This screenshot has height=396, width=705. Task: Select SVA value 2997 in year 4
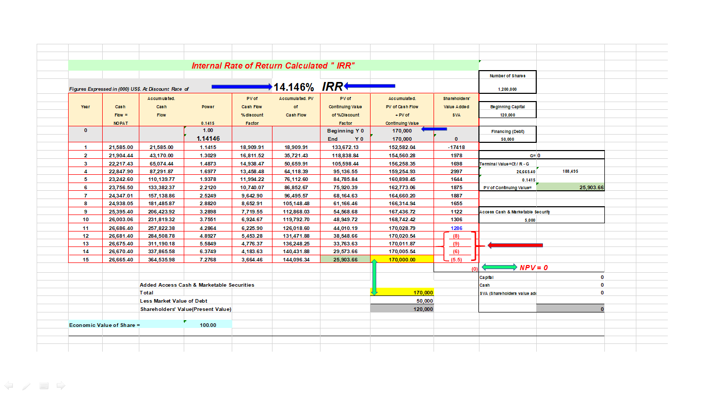[456, 172]
